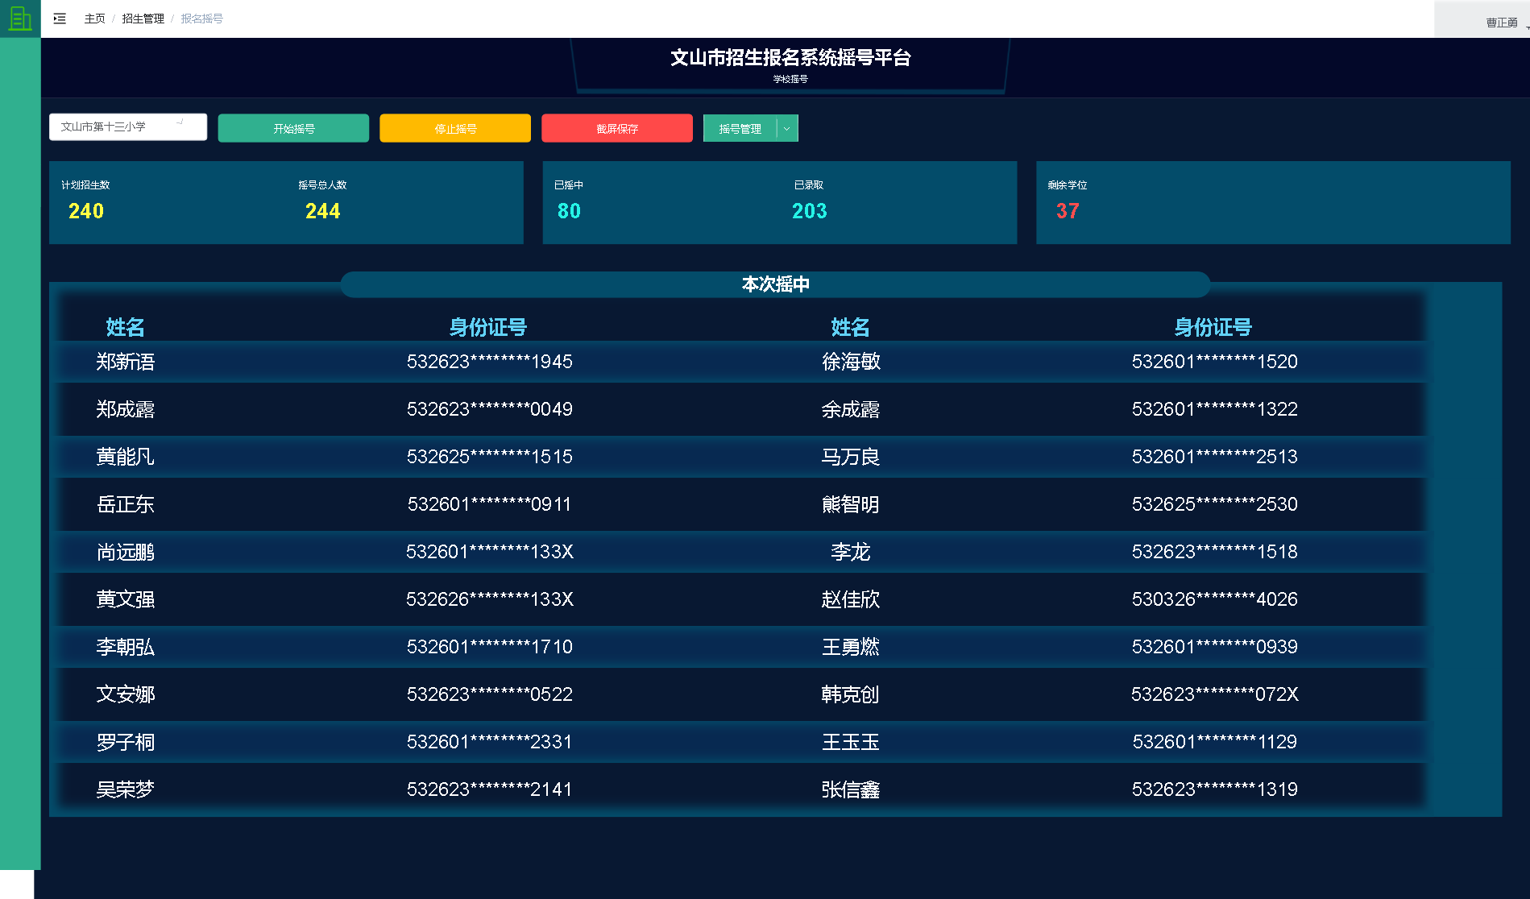Select name 余成露

click(851, 409)
